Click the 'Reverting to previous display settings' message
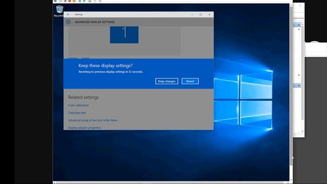The image size is (327, 184). 111,72
